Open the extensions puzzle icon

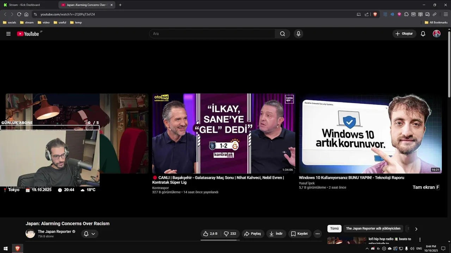point(406,14)
